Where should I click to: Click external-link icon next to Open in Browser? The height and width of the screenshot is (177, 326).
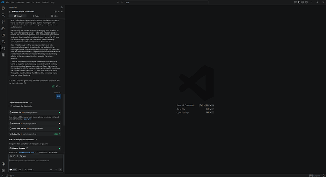pyautogui.click(x=27, y=148)
